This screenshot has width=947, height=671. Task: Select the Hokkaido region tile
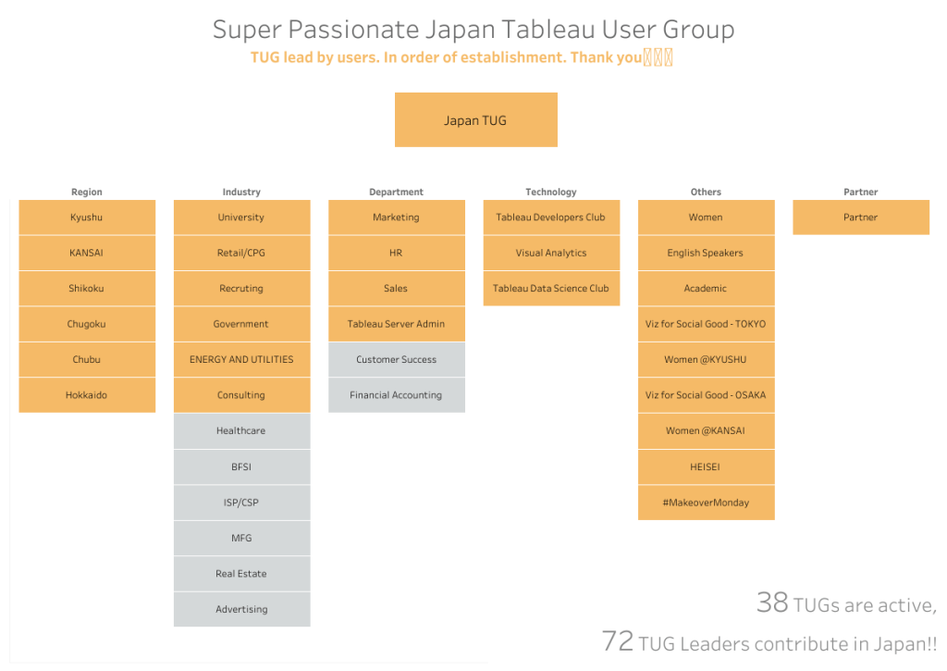click(87, 395)
